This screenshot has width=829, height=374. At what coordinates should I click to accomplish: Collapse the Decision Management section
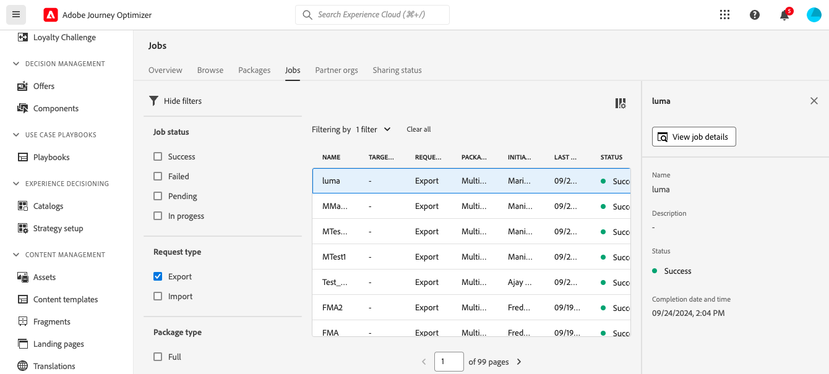coord(17,64)
